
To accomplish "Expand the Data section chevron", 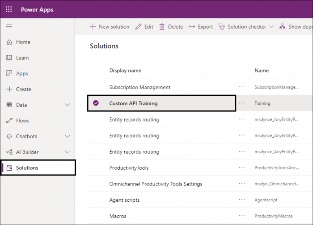I will tap(68, 105).
